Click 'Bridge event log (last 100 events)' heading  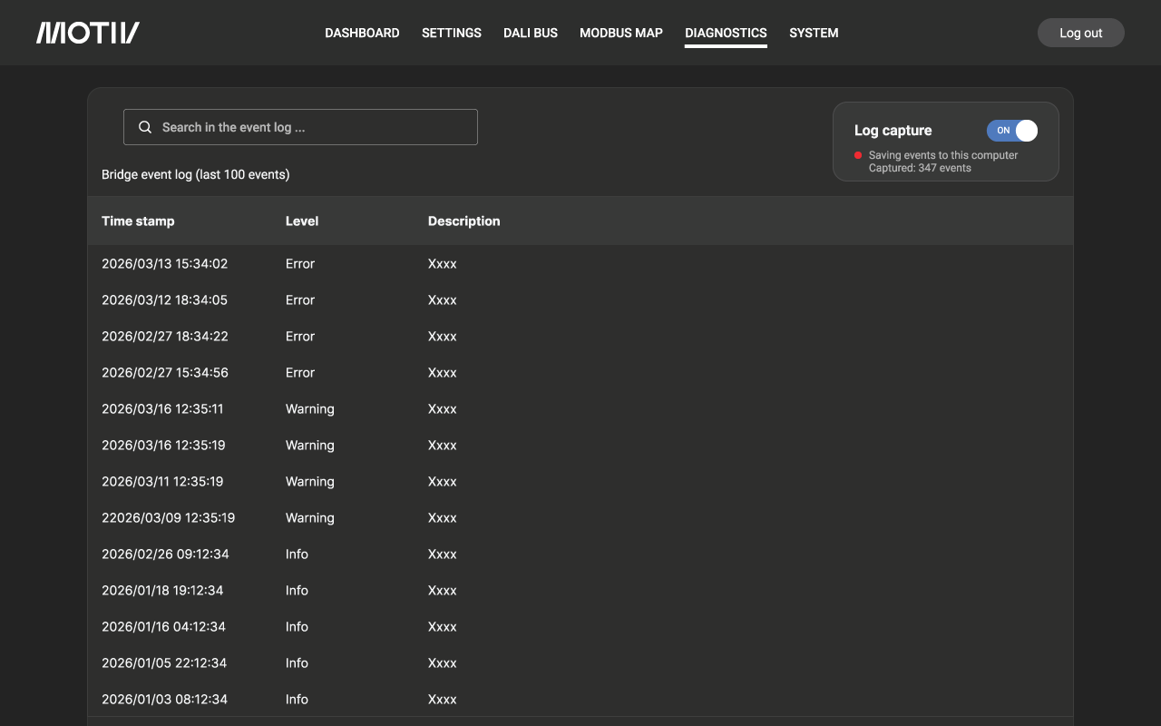(x=196, y=174)
